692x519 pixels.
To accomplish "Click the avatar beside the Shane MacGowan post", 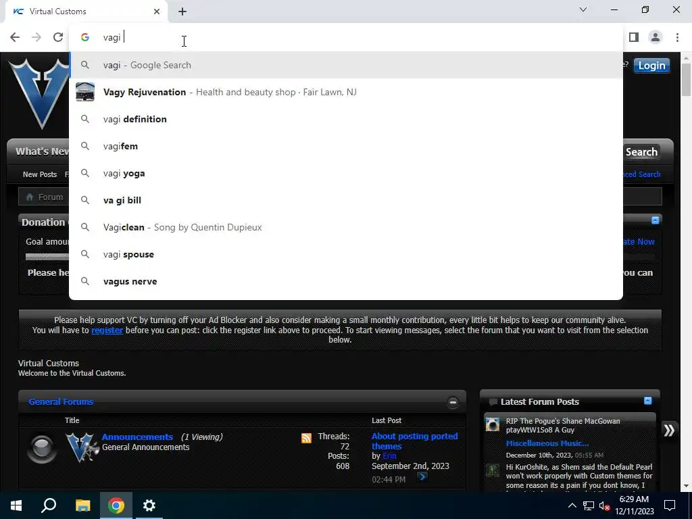I will click(x=493, y=424).
